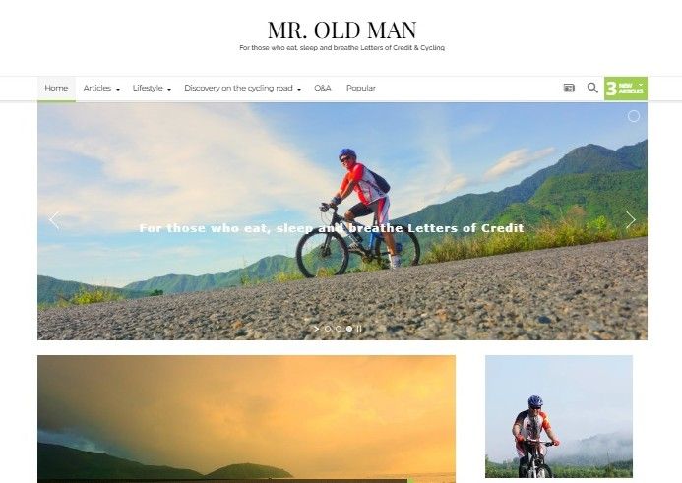Select the second slide indicator dot
682x483 pixels.
[339, 329]
